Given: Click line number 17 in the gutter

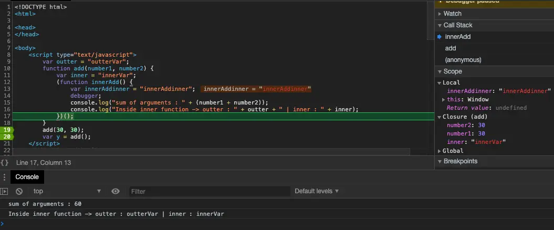Looking at the screenshot, I should pyautogui.click(x=6, y=116).
